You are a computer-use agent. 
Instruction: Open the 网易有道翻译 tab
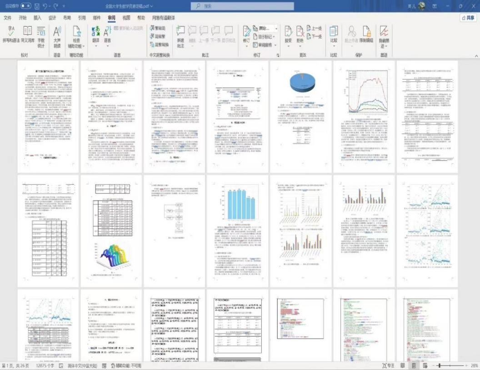click(164, 18)
